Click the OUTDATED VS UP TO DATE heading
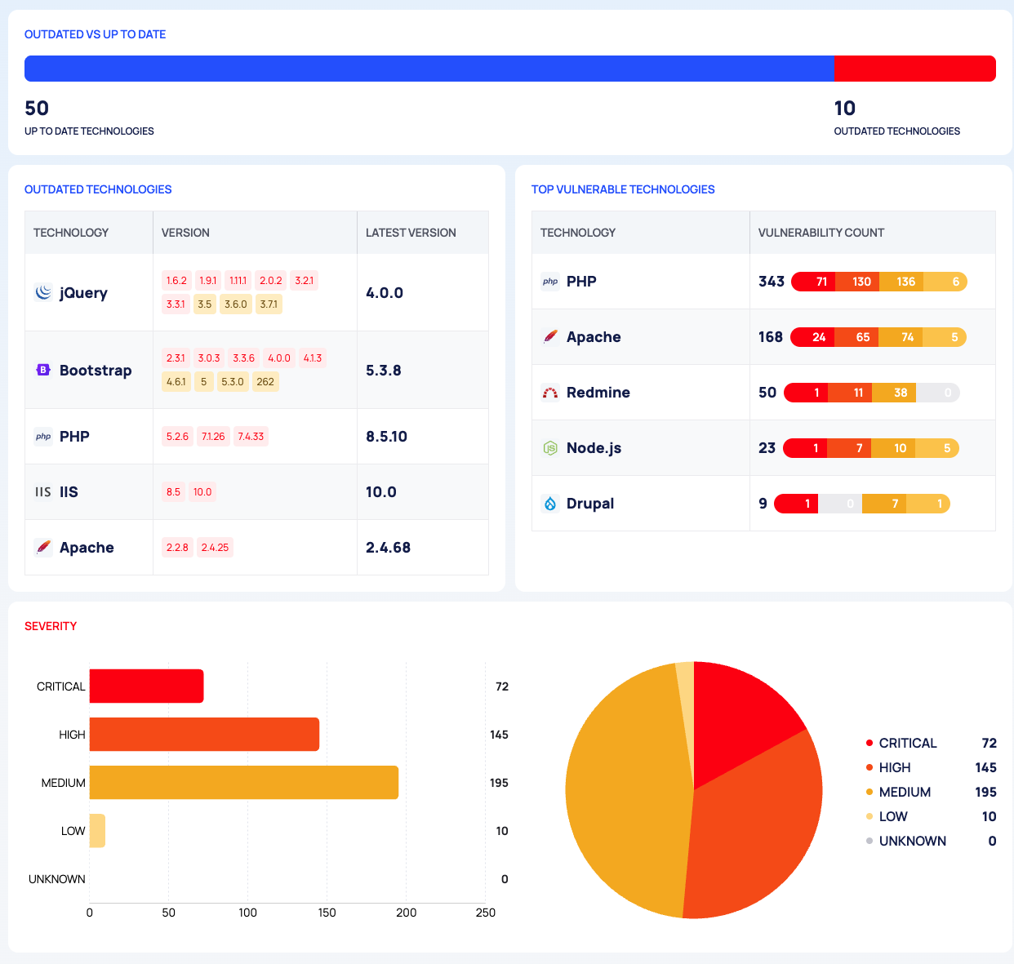 pyautogui.click(x=96, y=34)
